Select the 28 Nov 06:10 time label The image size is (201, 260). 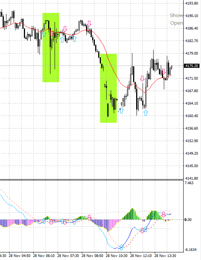44,256
